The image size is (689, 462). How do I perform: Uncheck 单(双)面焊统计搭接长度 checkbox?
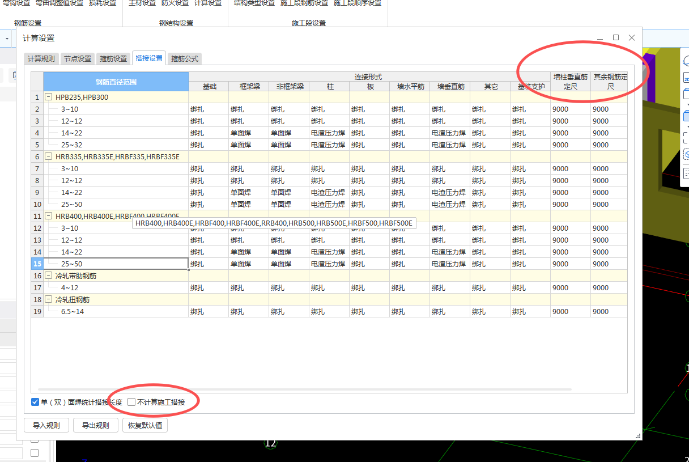35,402
